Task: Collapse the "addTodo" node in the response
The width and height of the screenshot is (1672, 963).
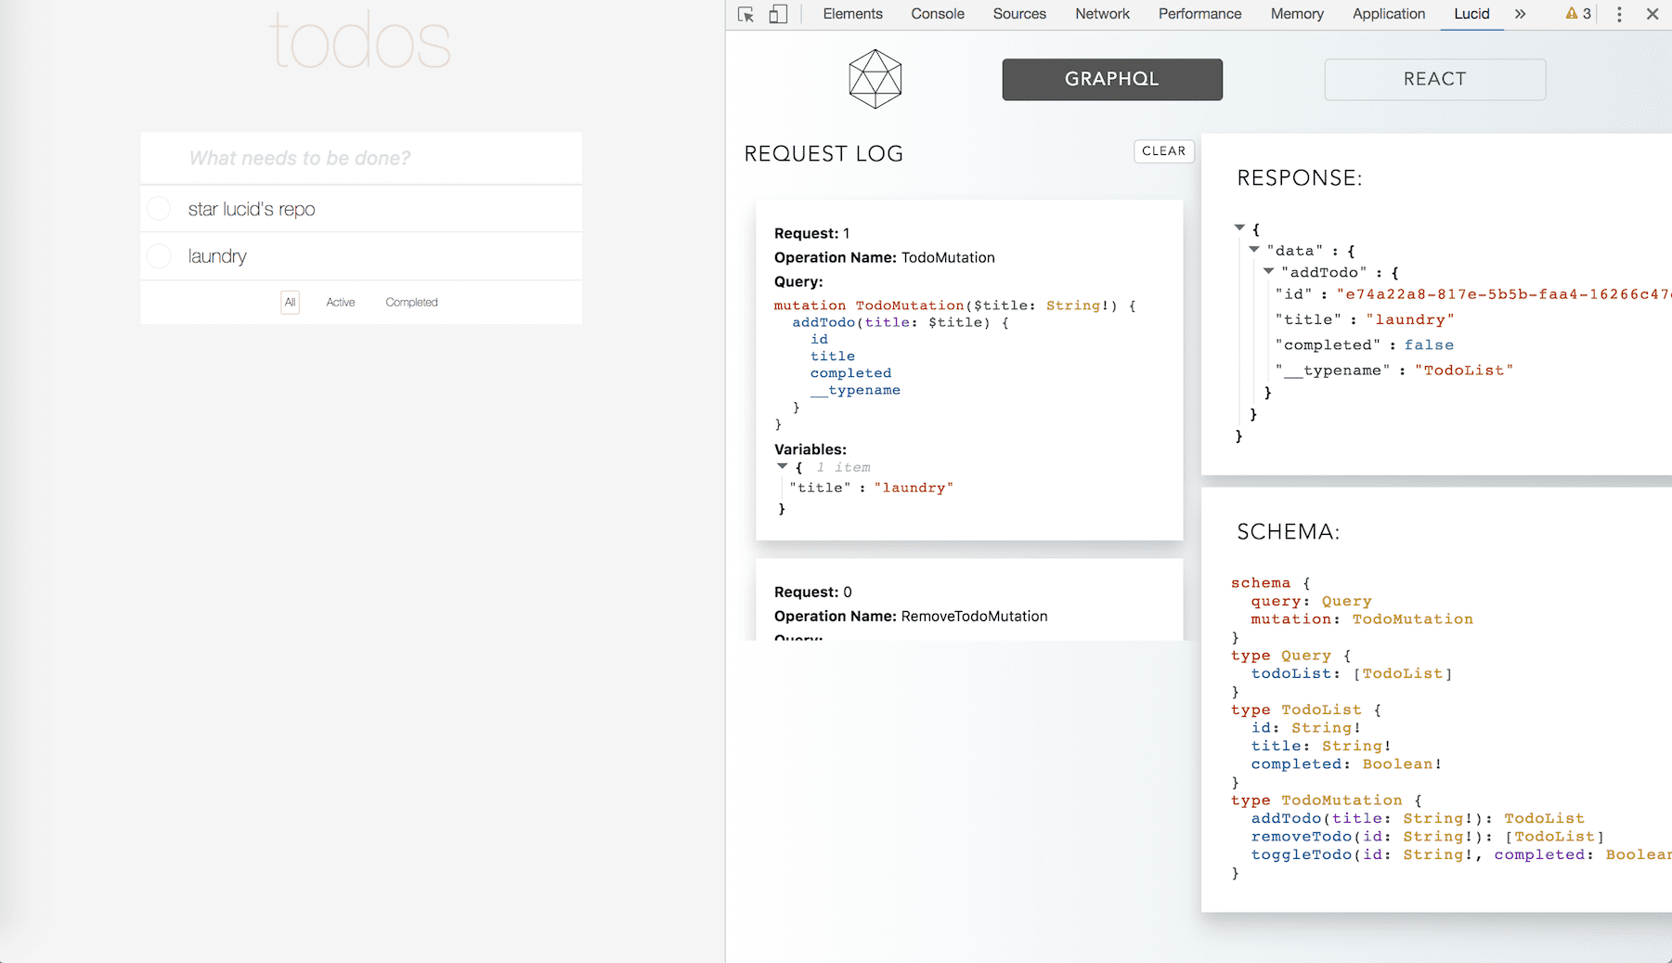Action: [x=1268, y=271]
